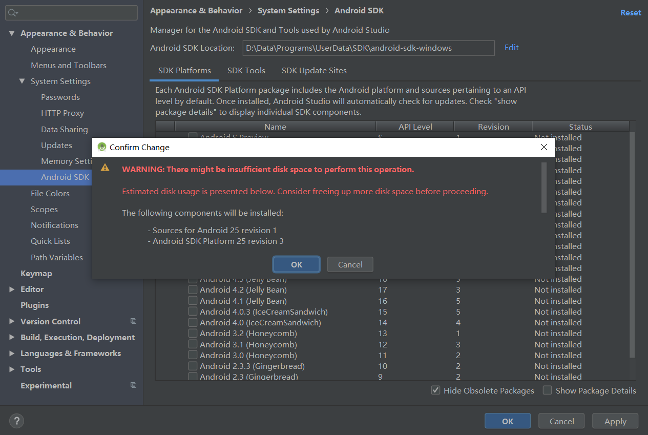The height and width of the screenshot is (435, 648).
Task: Select Appearance in the settings tree
Action: 53,49
